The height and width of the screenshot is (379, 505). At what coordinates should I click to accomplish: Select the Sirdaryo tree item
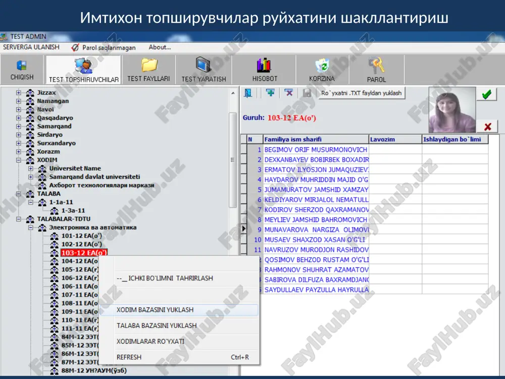click(x=49, y=135)
